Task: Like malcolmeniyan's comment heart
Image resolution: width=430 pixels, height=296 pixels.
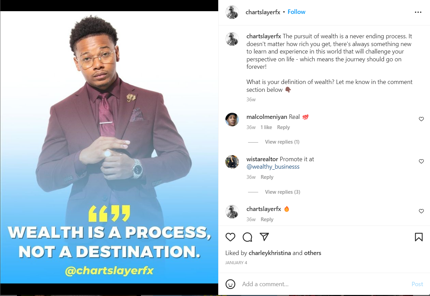Action: point(421,119)
